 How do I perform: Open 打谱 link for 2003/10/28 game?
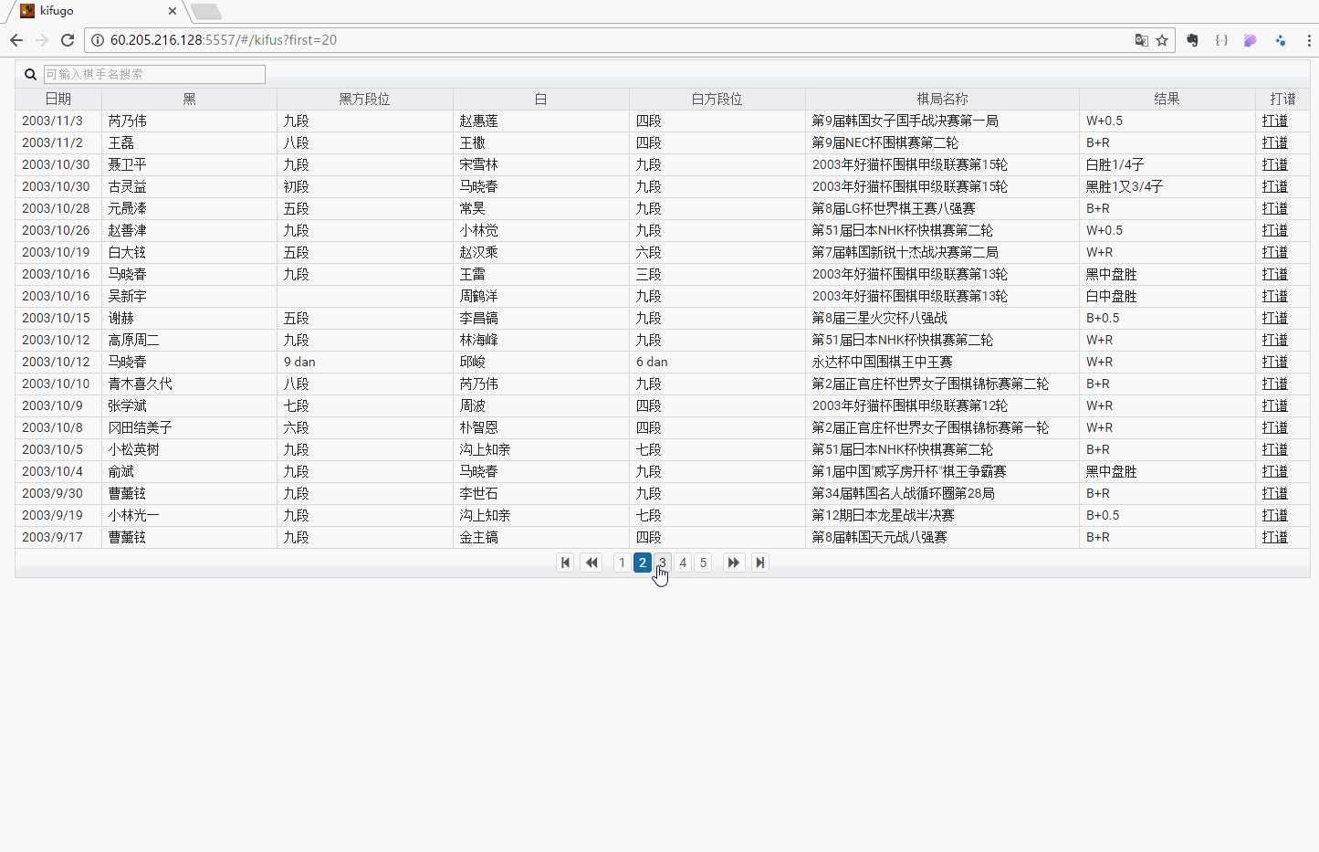pyautogui.click(x=1275, y=208)
